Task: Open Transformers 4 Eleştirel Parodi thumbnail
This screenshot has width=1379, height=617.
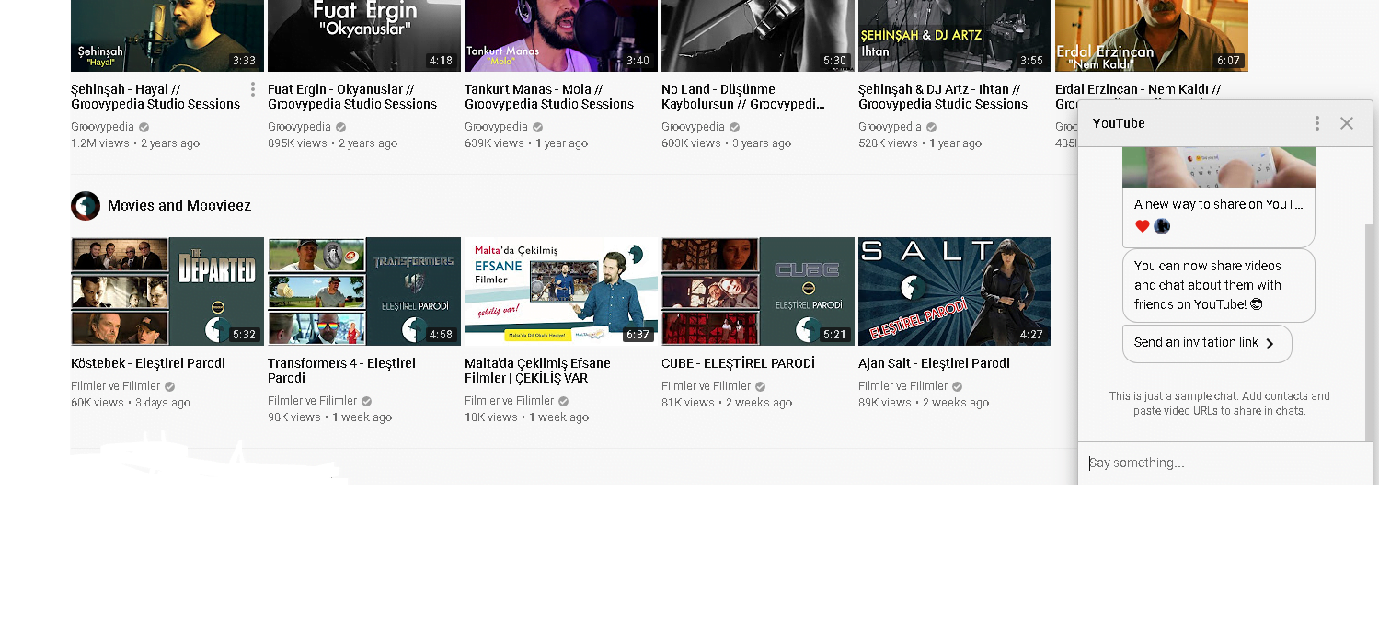Action: point(364,291)
